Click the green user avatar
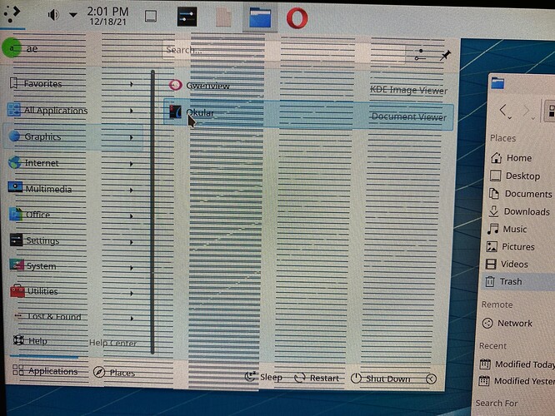This screenshot has height=416, width=555. tap(12, 47)
